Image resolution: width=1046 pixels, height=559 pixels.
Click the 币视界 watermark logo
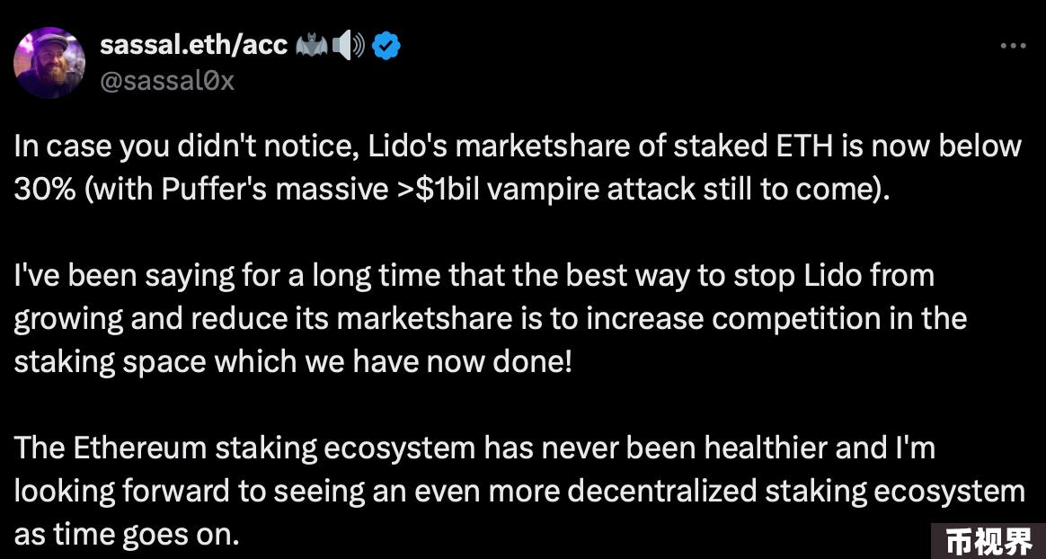tap(988, 542)
